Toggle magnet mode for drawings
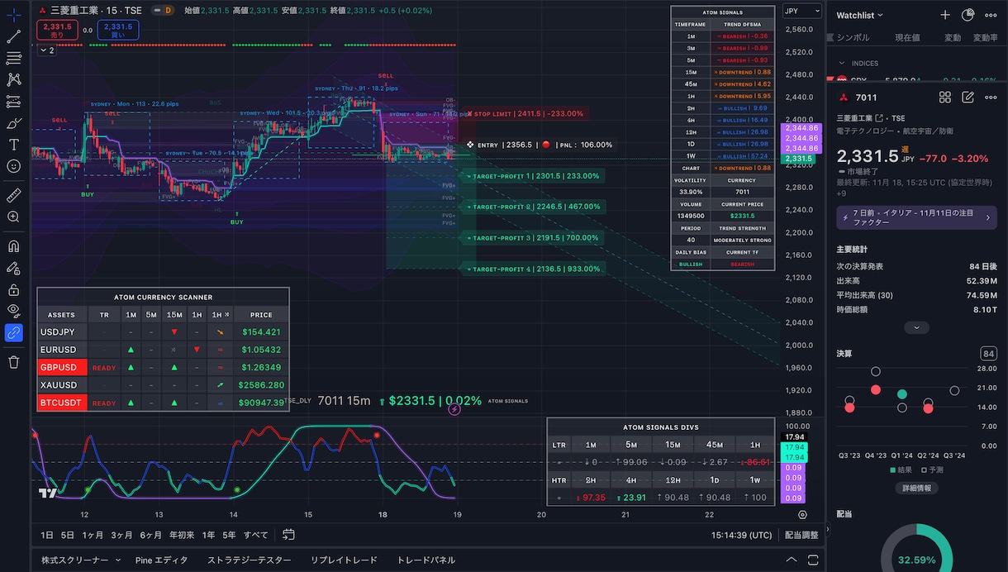 13,246
